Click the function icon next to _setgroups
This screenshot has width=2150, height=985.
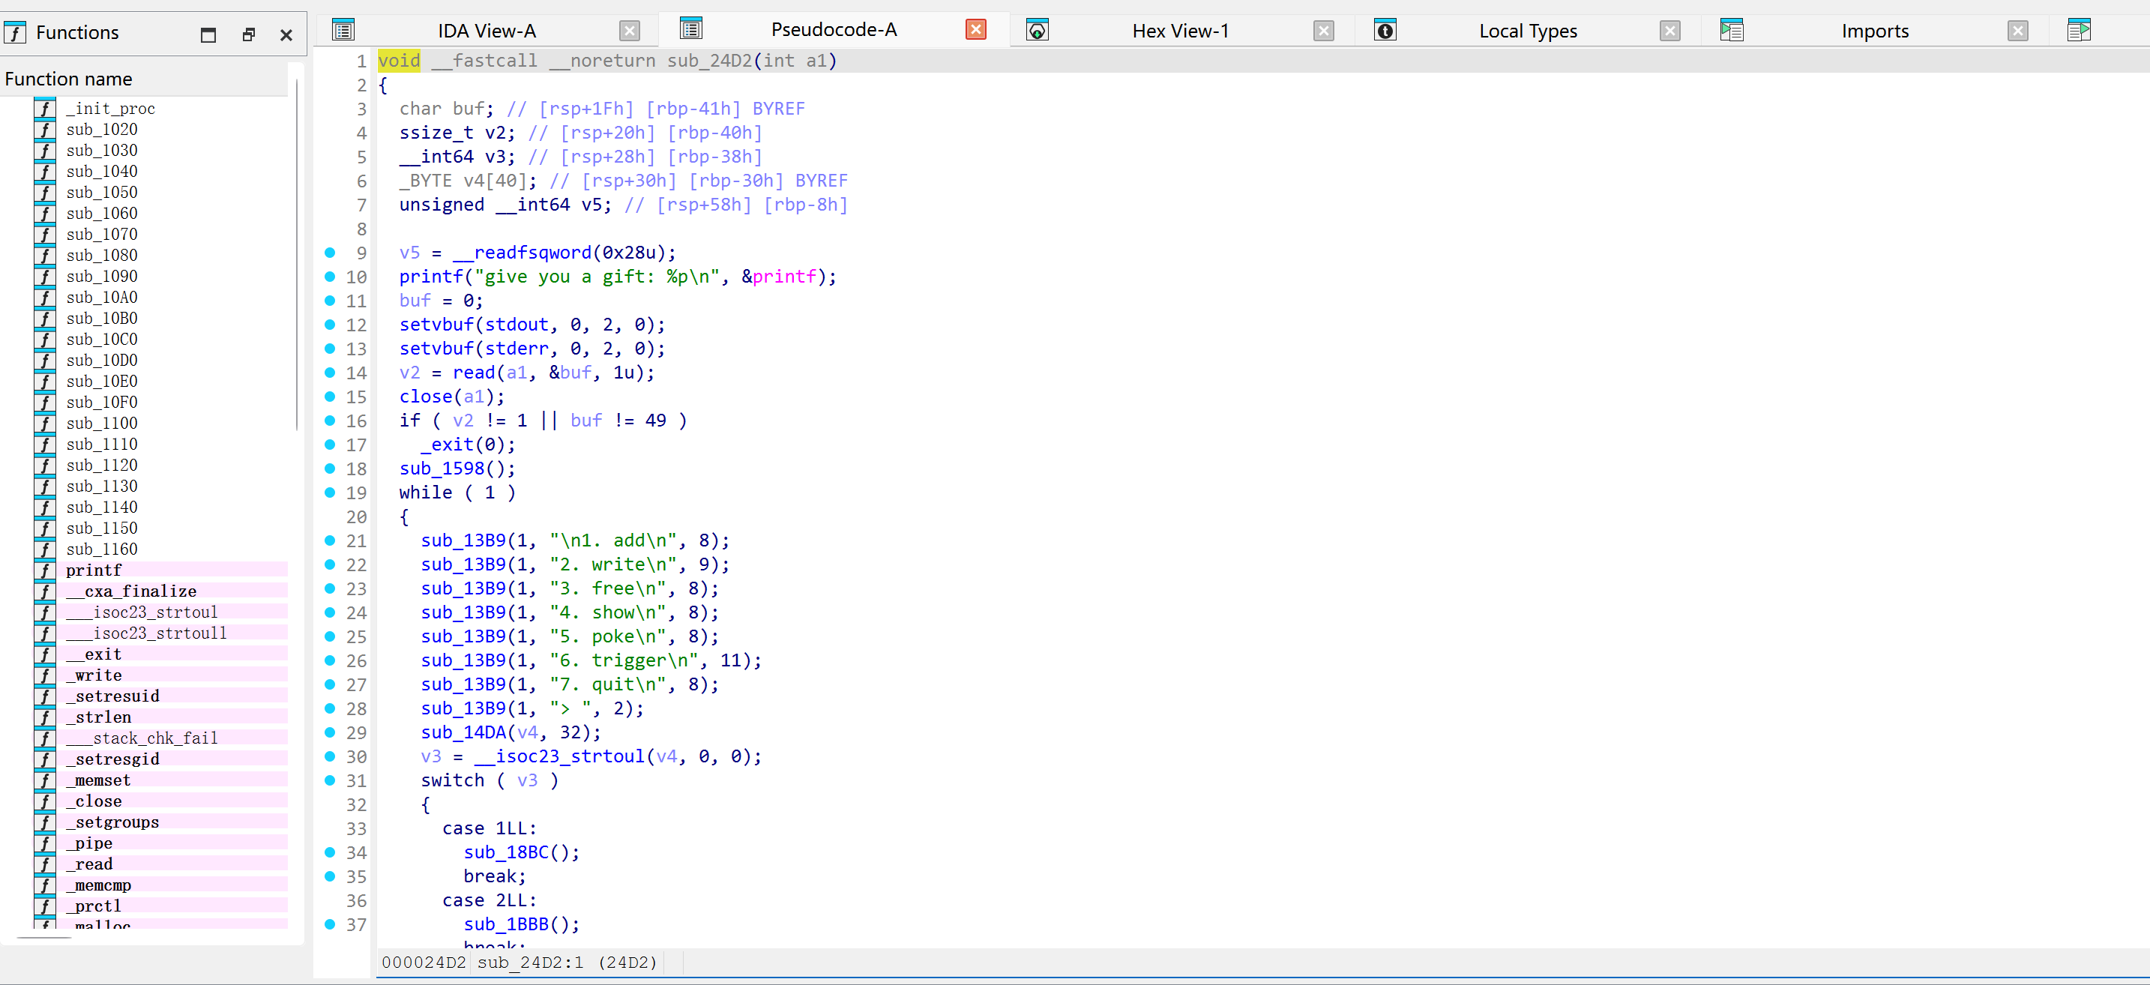pos(45,822)
